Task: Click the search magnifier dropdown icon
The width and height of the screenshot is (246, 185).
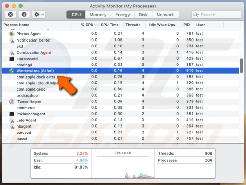Action: pos(196,15)
